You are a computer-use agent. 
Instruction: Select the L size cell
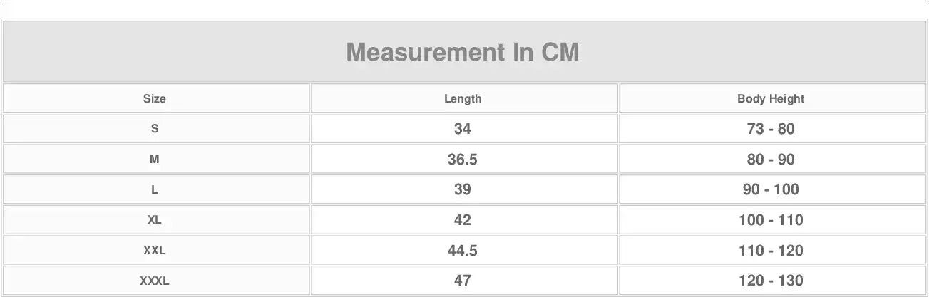[155, 190]
